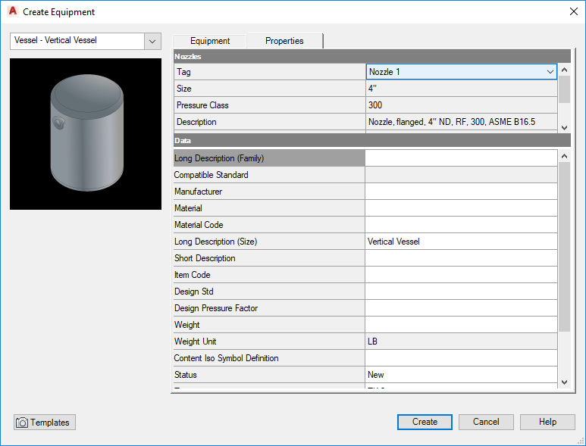Click the 'Weight' label
586x446 pixels.
186,325
